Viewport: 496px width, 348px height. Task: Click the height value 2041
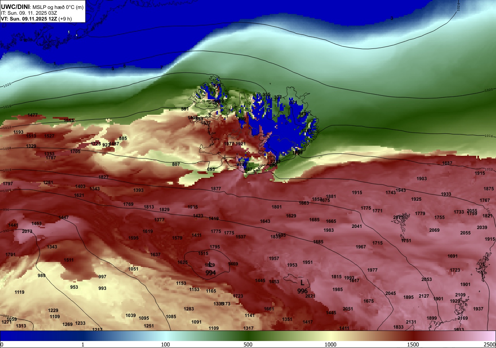pos(357,226)
